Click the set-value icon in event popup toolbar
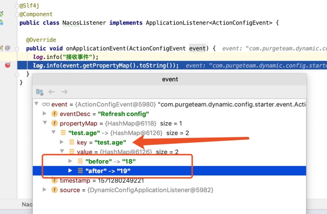 click(39, 92)
